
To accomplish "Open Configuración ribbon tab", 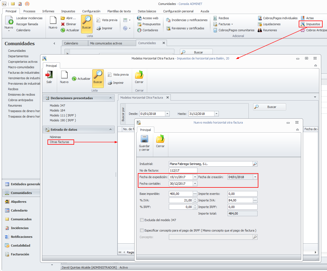I will click(91, 11).
